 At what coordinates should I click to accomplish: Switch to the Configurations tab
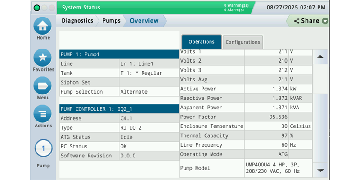(243, 42)
